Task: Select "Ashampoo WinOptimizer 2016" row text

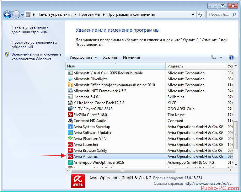Action: coord(99,163)
